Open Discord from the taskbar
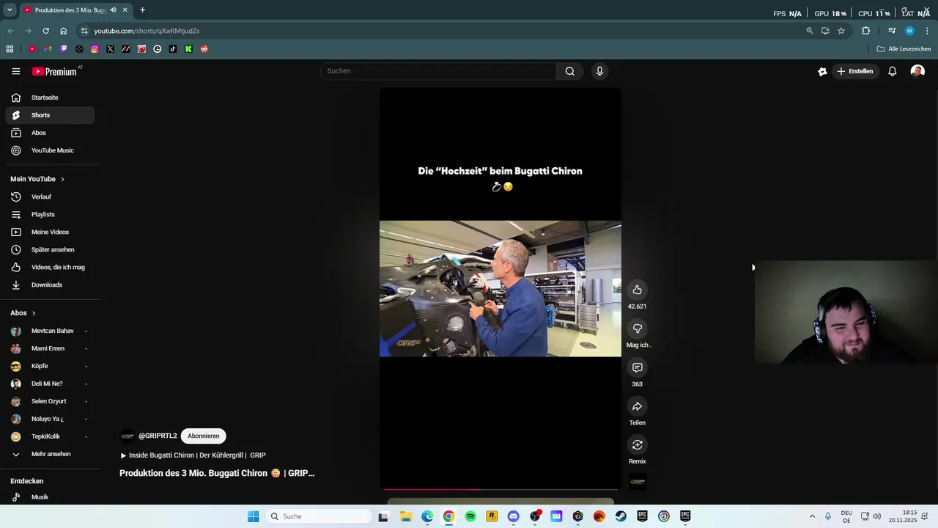The width and height of the screenshot is (938, 528). pyautogui.click(x=513, y=516)
